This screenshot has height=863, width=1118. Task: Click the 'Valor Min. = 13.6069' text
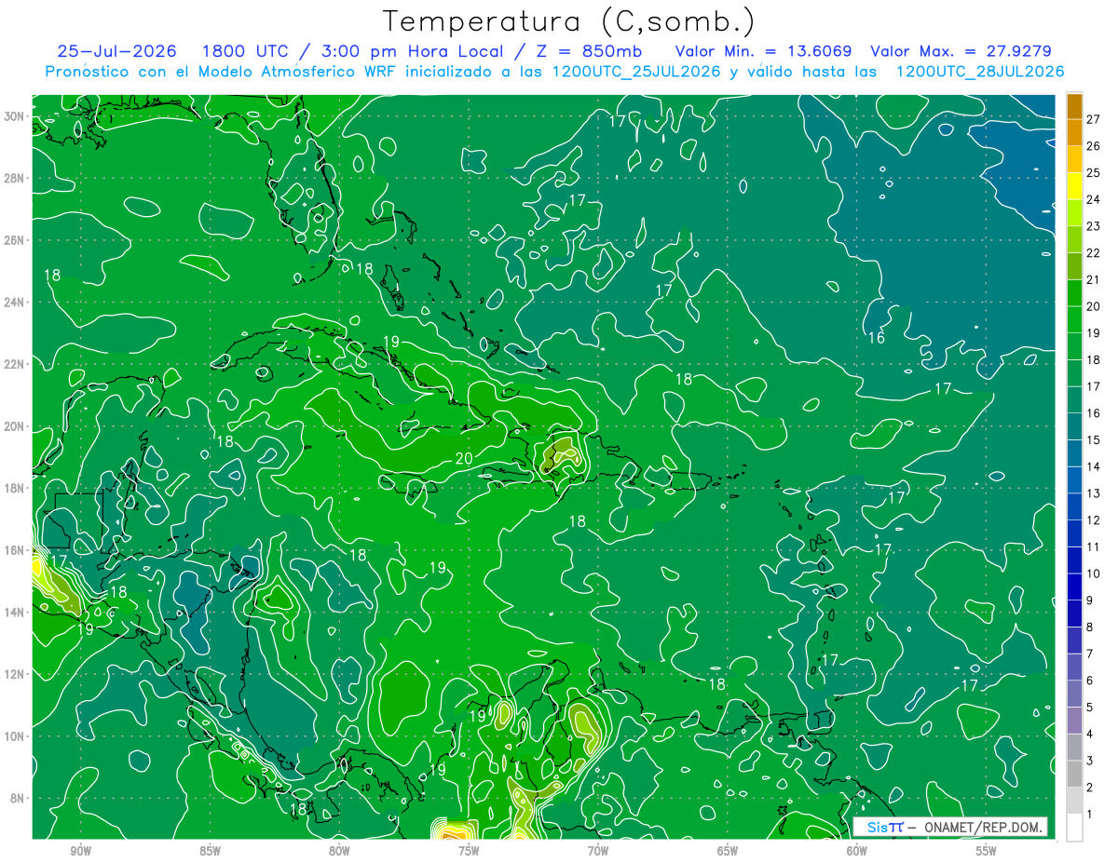click(764, 51)
